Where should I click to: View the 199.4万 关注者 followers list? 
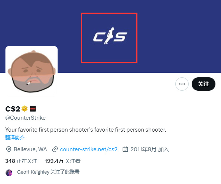click(62, 161)
